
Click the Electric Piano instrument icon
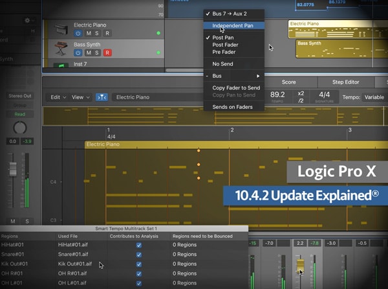click(61, 29)
